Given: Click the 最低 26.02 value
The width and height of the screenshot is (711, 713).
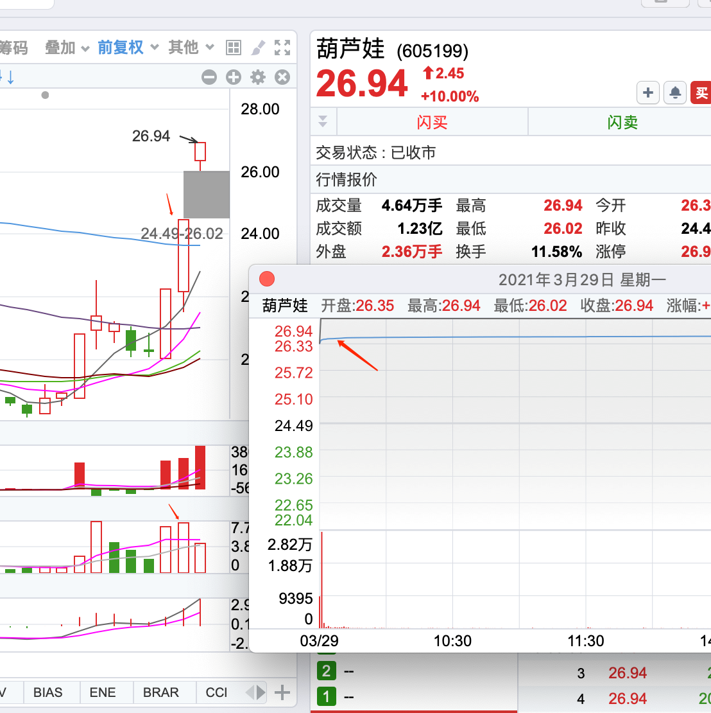Looking at the screenshot, I should 563,228.
